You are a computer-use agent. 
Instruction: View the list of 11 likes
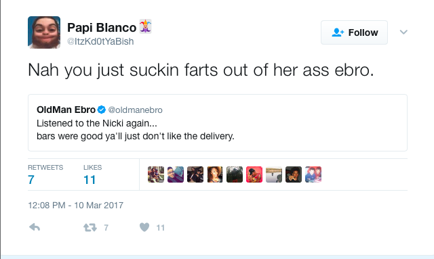click(x=92, y=174)
